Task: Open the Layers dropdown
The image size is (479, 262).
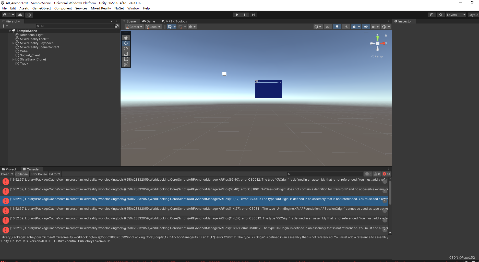Action: click(x=456, y=15)
